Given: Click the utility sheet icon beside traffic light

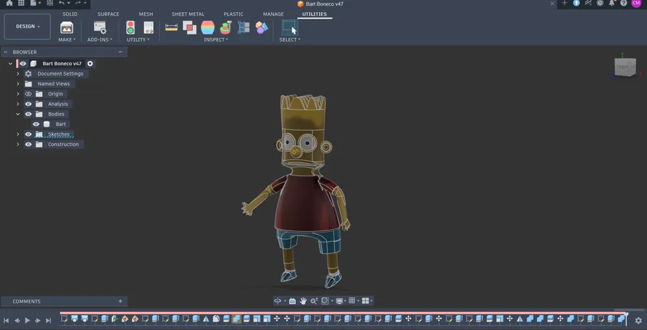Looking at the screenshot, I should point(149,28).
